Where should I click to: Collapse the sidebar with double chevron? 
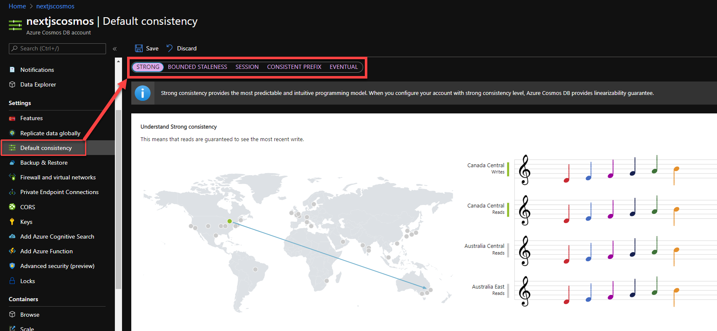pyautogui.click(x=114, y=49)
